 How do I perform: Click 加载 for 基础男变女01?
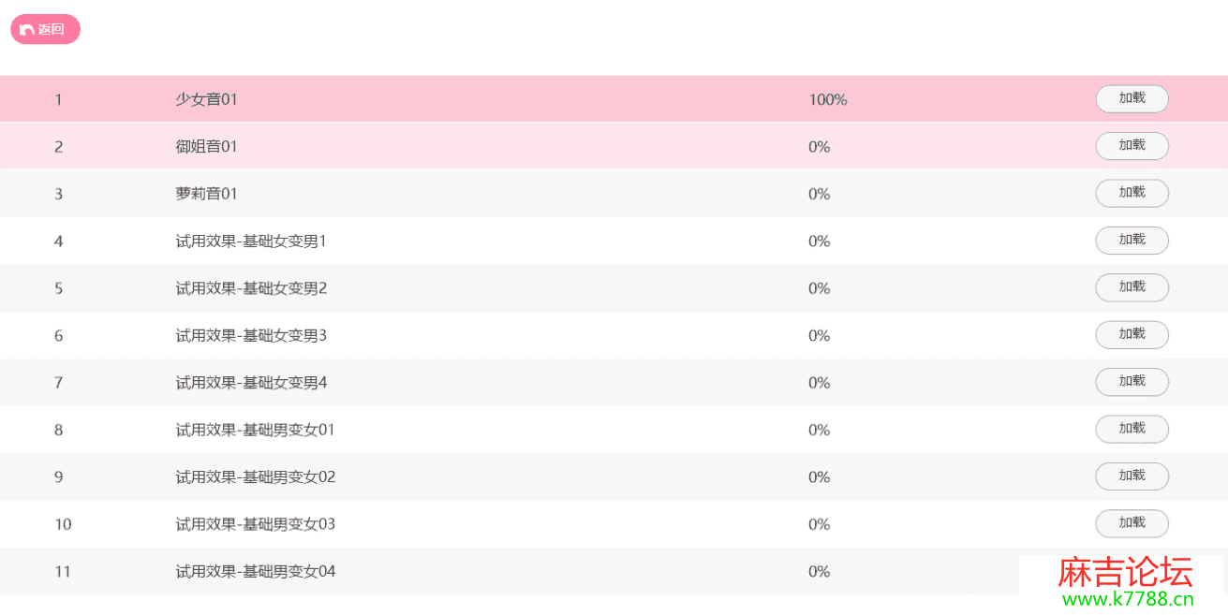click(1132, 429)
